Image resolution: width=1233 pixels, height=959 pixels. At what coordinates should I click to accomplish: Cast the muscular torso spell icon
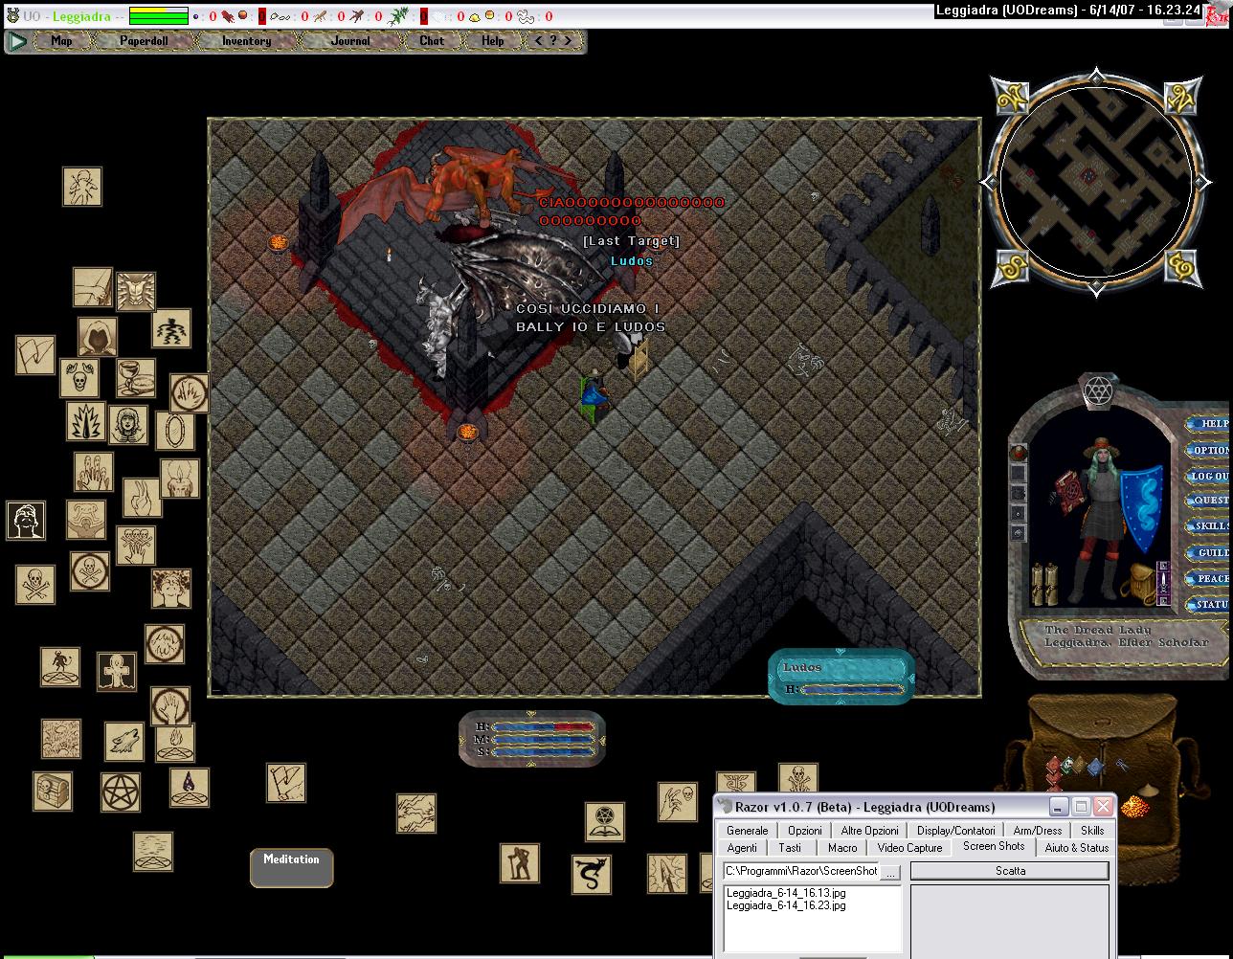pyautogui.click(x=86, y=519)
